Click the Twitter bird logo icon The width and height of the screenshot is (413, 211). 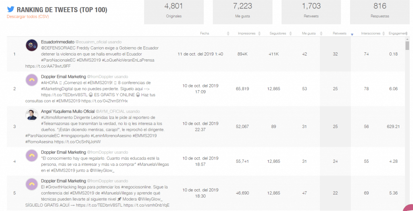click(10, 10)
